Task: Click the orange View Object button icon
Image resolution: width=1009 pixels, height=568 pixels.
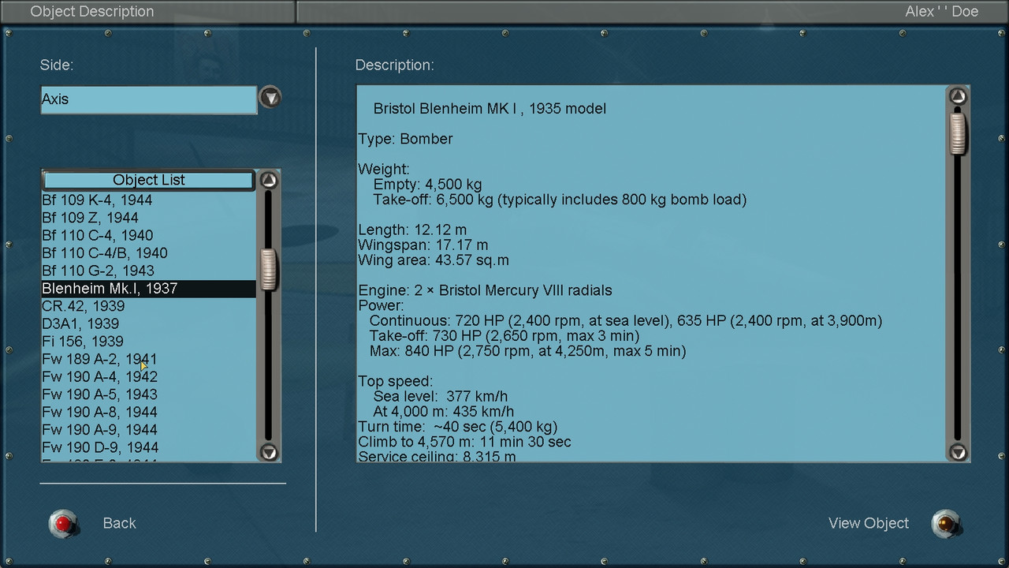Action: (945, 524)
